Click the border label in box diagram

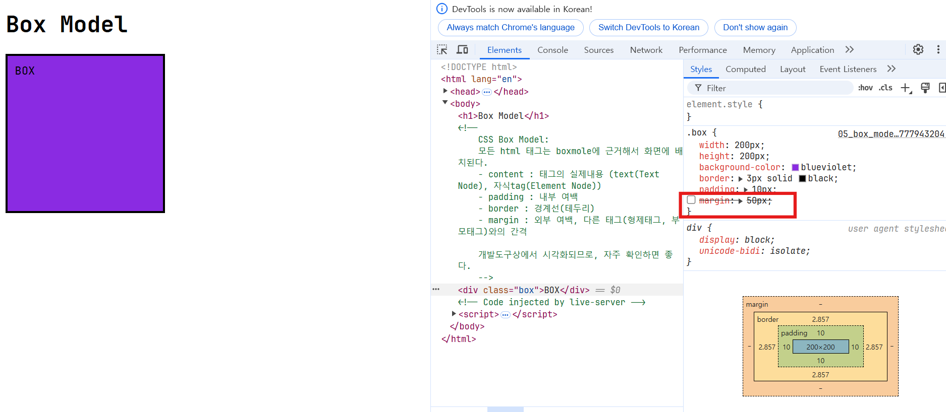tap(767, 319)
